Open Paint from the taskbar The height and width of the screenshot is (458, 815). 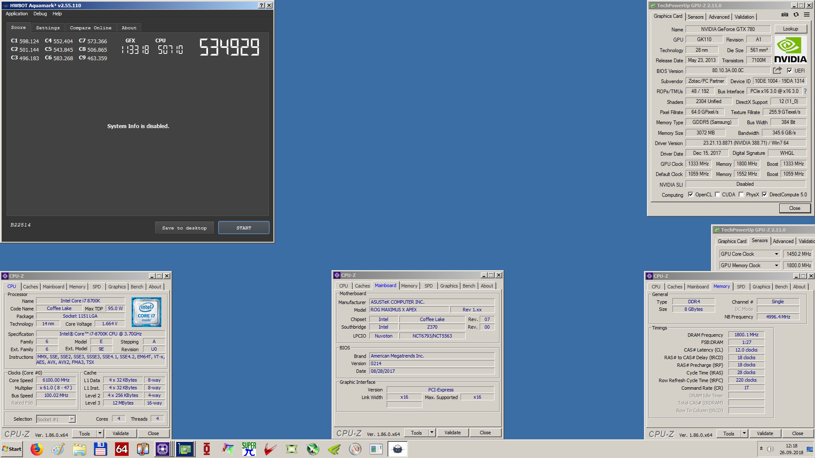(58, 449)
